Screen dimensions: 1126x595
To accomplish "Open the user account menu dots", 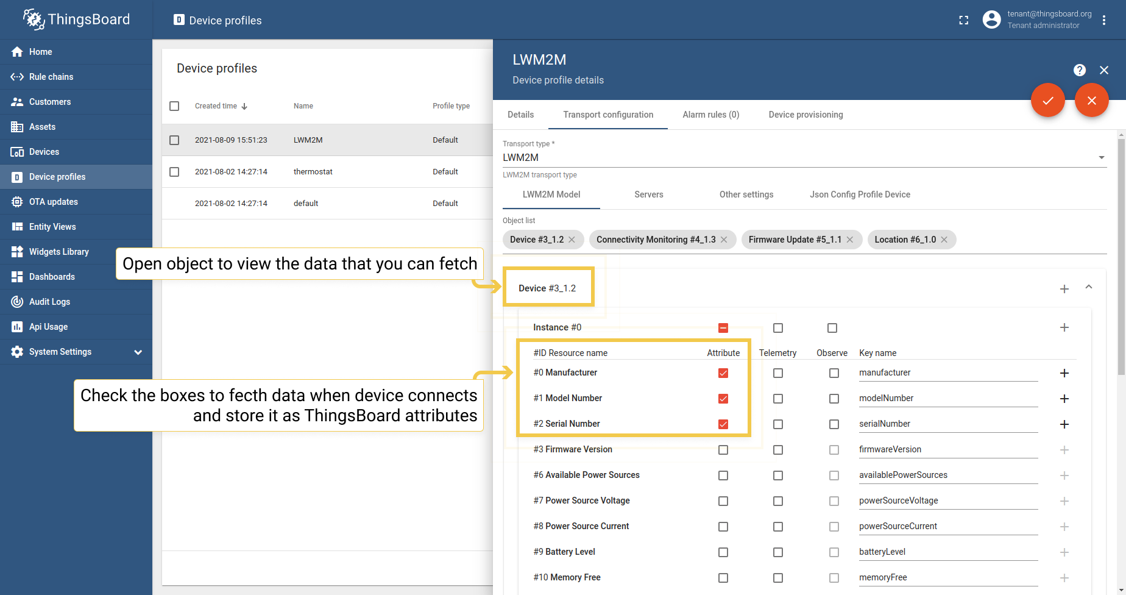I will [1104, 20].
